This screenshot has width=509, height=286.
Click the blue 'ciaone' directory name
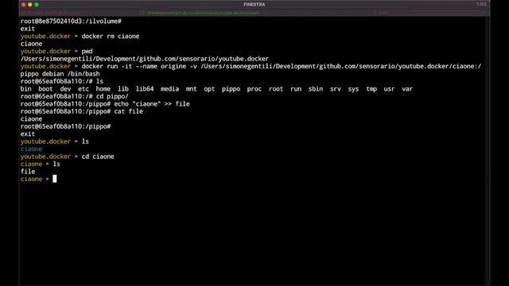click(x=31, y=149)
